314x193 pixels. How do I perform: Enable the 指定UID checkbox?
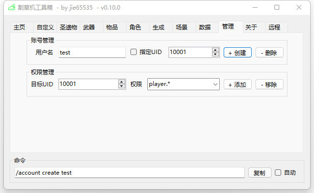pyautogui.click(x=134, y=52)
